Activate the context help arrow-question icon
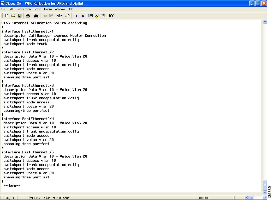 111,16
